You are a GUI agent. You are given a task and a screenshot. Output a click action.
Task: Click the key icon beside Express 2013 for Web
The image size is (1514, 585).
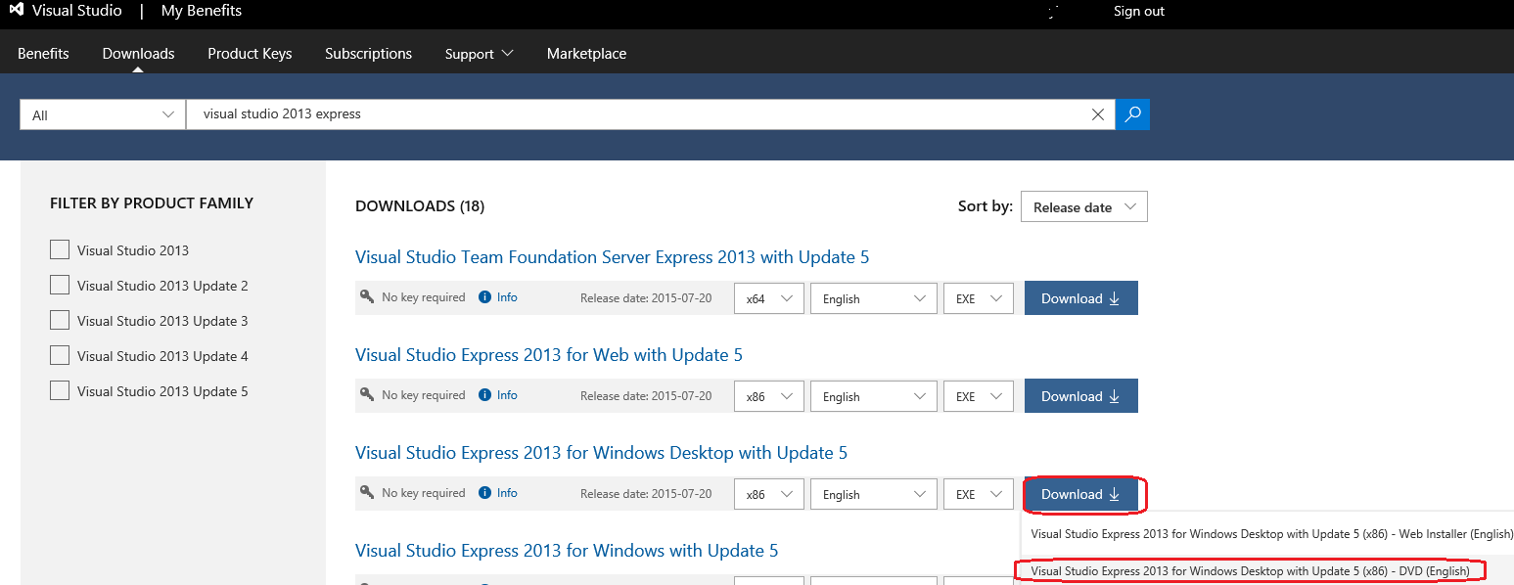[x=367, y=395]
